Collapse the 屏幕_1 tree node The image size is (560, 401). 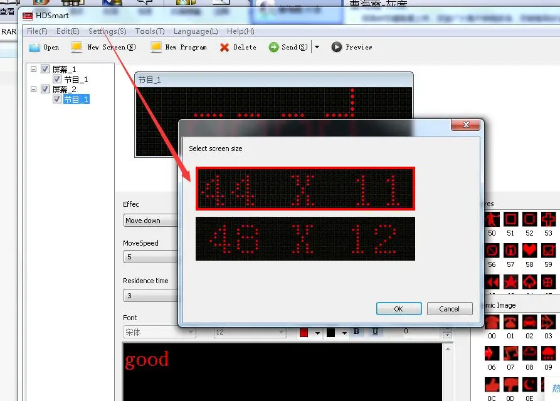(x=34, y=69)
